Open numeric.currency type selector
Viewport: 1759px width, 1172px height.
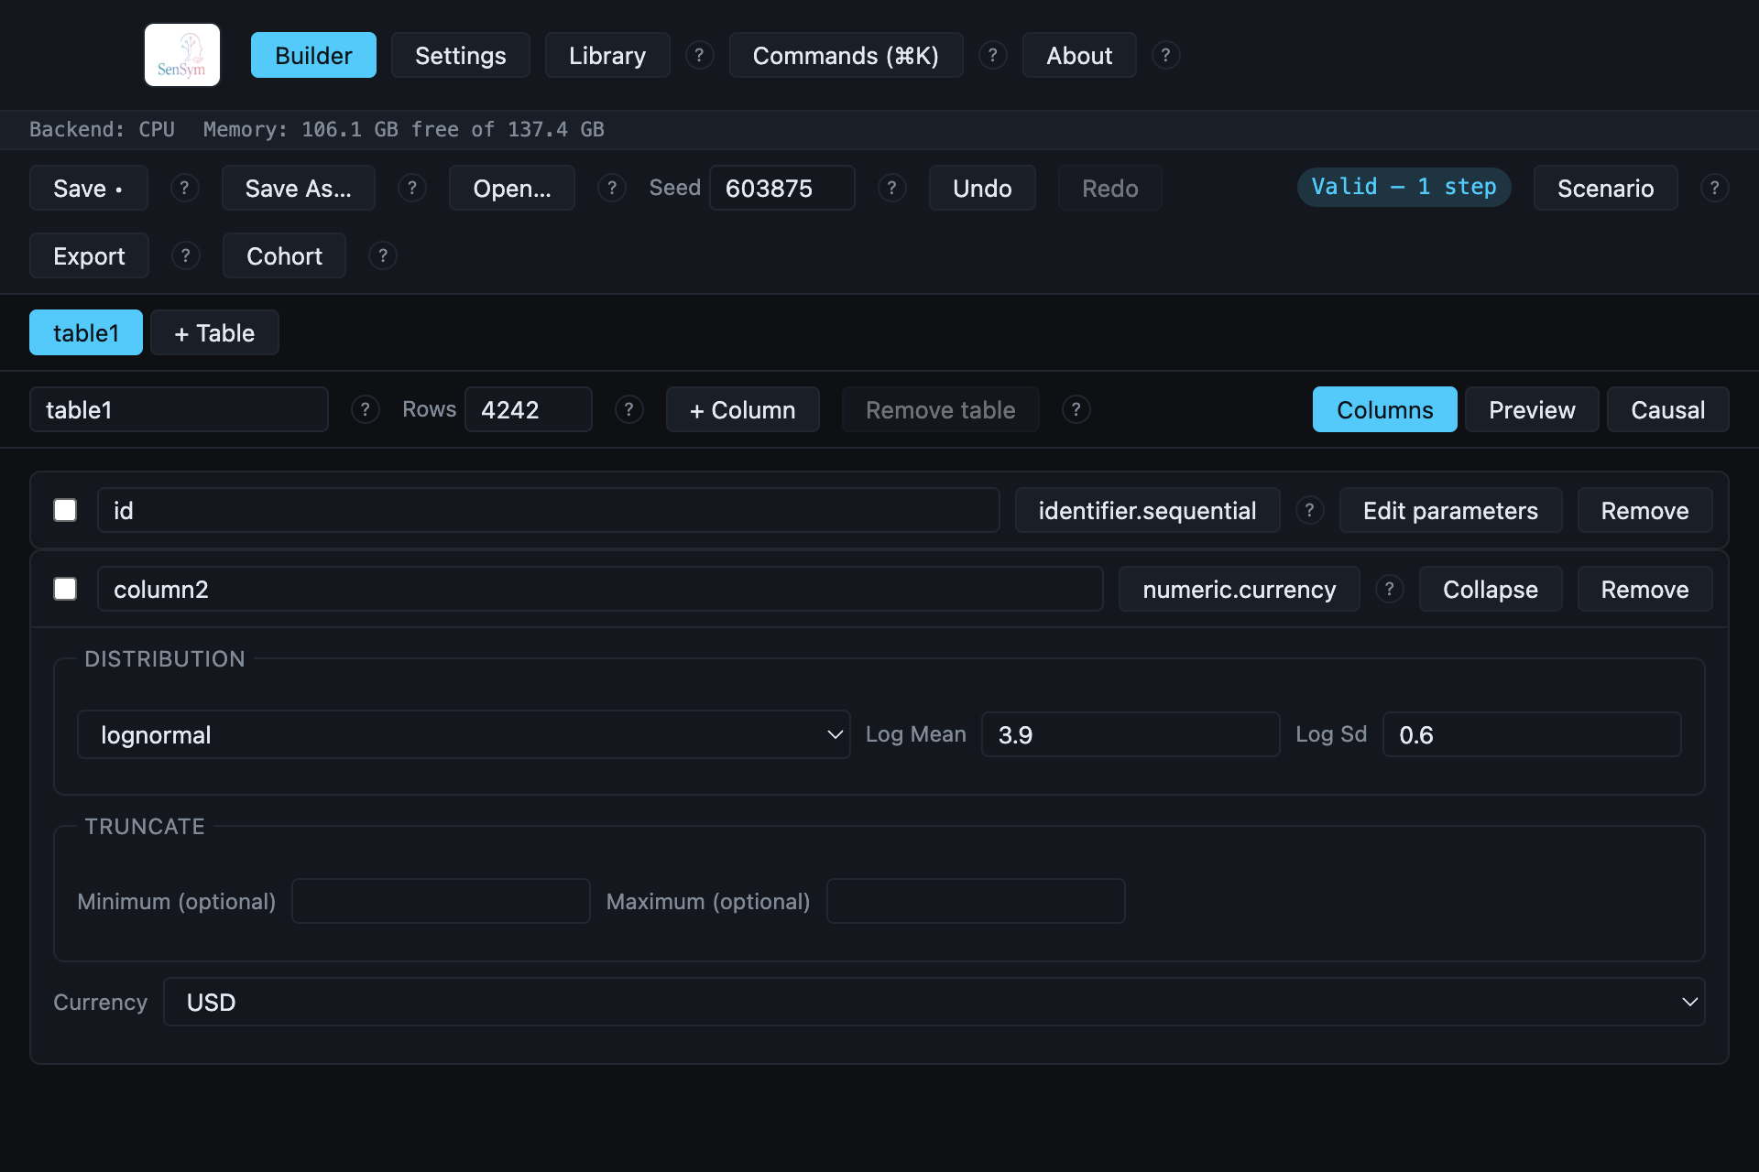point(1240,589)
